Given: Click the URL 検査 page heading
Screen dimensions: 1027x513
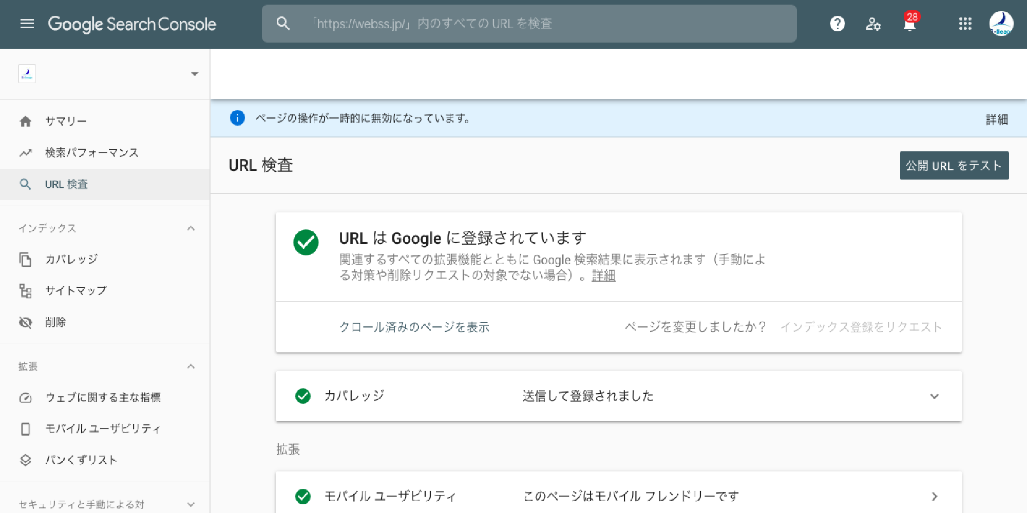Looking at the screenshot, I should 260,165.
